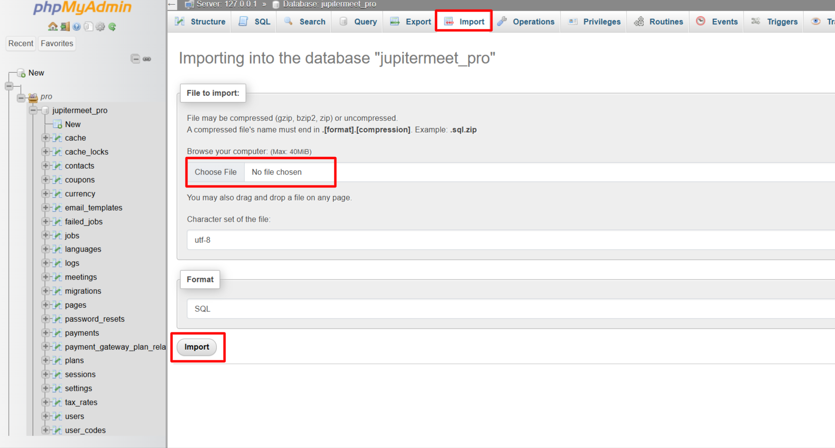Open the Recent tables button

point(21,43)
